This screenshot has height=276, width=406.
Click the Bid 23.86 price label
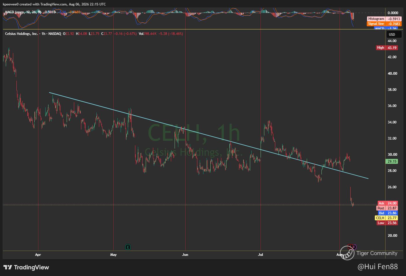tap(388, 213)
